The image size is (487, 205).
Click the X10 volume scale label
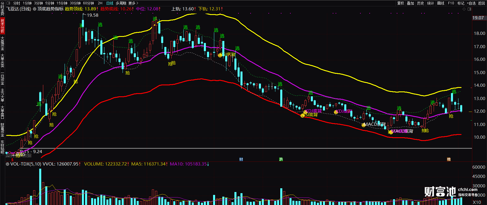477,202
